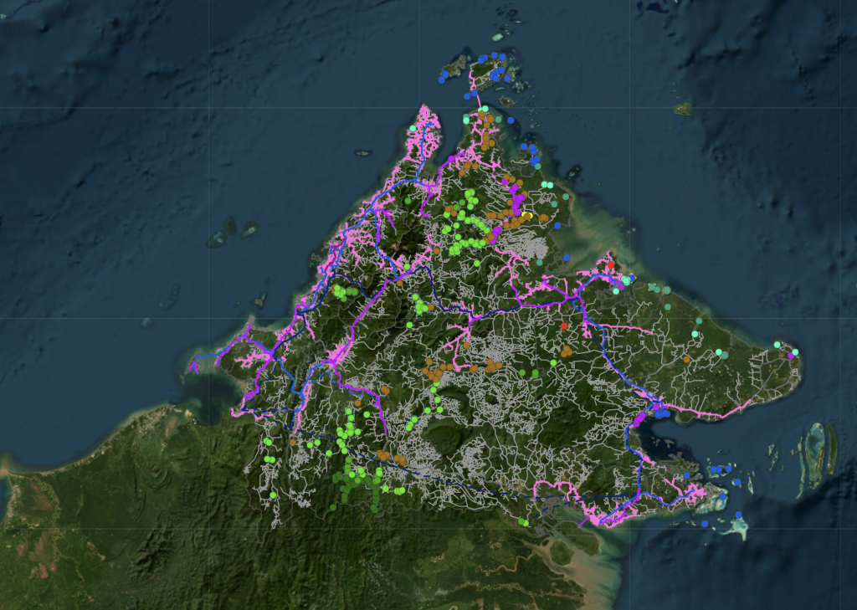The image size is (857, 610).
Task: Select the purple marker where the northern pink road bends
Action: (451, 158)
